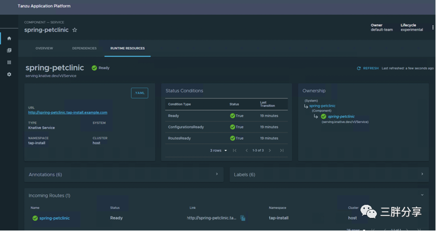Click the default-team owner value
The image size is (436, 231).
(382, 30)
